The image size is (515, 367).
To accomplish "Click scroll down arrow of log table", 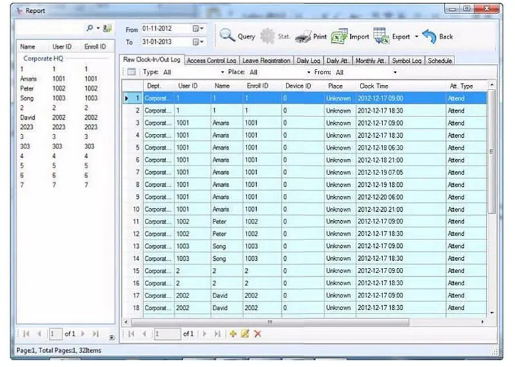I will [x=492, y=313].
